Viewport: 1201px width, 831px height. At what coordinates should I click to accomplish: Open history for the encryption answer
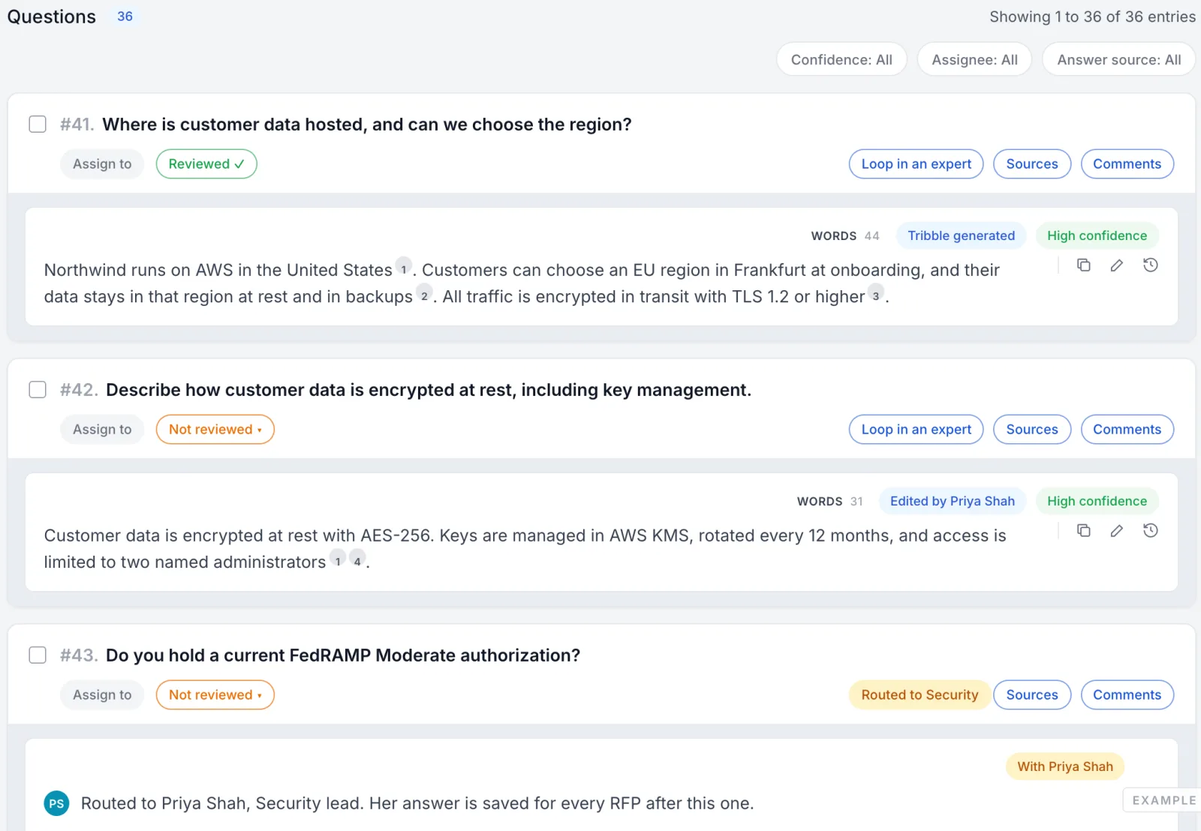1150,530
